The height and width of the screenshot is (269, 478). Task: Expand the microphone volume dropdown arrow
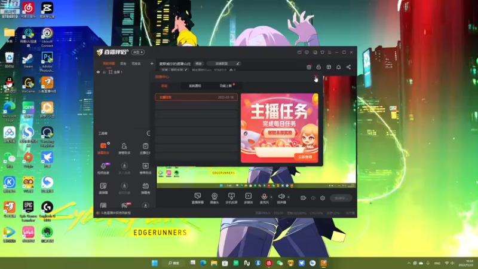pyautogui.click(x=271, y=197)
